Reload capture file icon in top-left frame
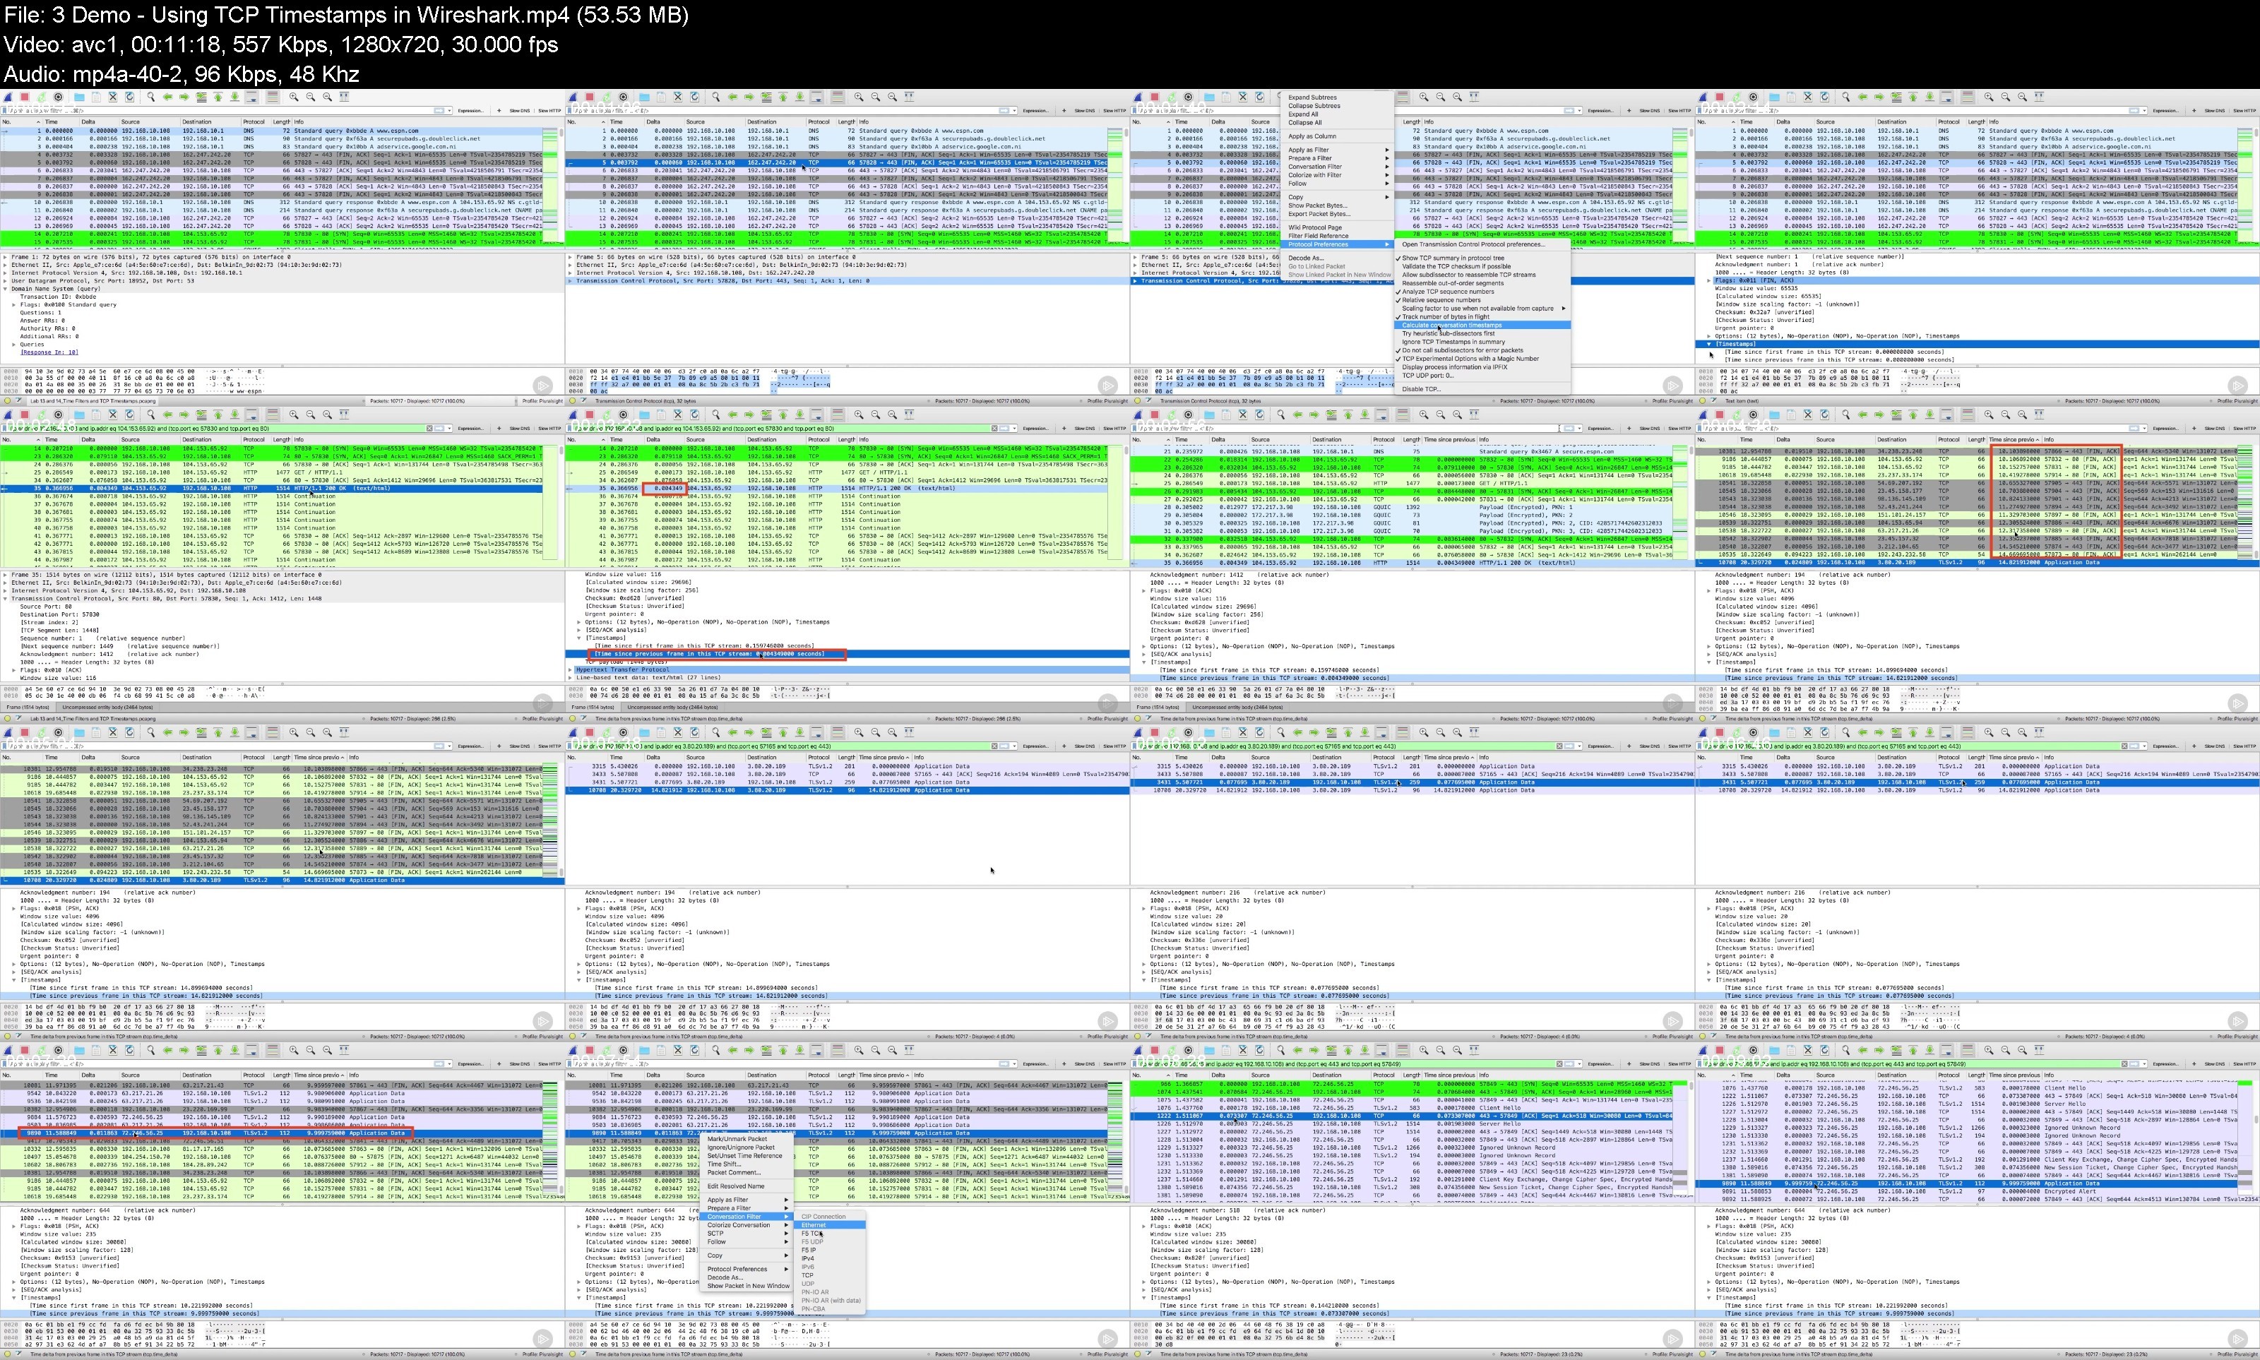This screenshot has height=1360, width=2260. tap(129, 97)
